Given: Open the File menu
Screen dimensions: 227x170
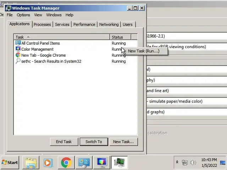Looking at the screenshot, I should coord(10,15).
